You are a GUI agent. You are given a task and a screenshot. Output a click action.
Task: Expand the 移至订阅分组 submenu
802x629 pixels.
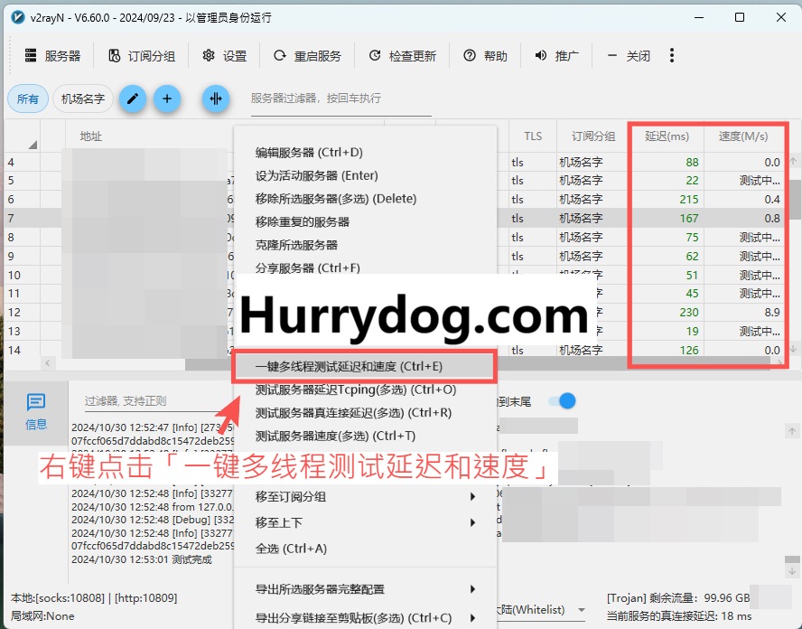[365, 496]
